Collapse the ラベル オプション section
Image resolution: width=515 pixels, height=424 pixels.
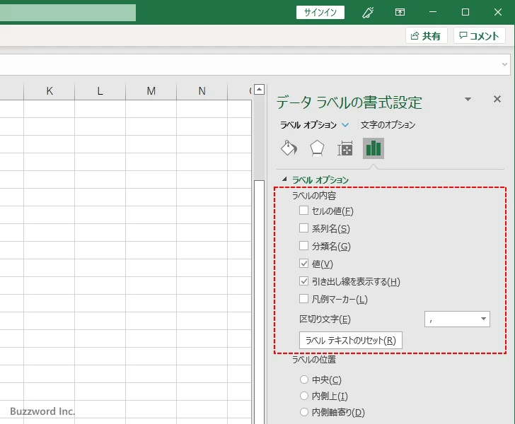(x=285, y=180)
